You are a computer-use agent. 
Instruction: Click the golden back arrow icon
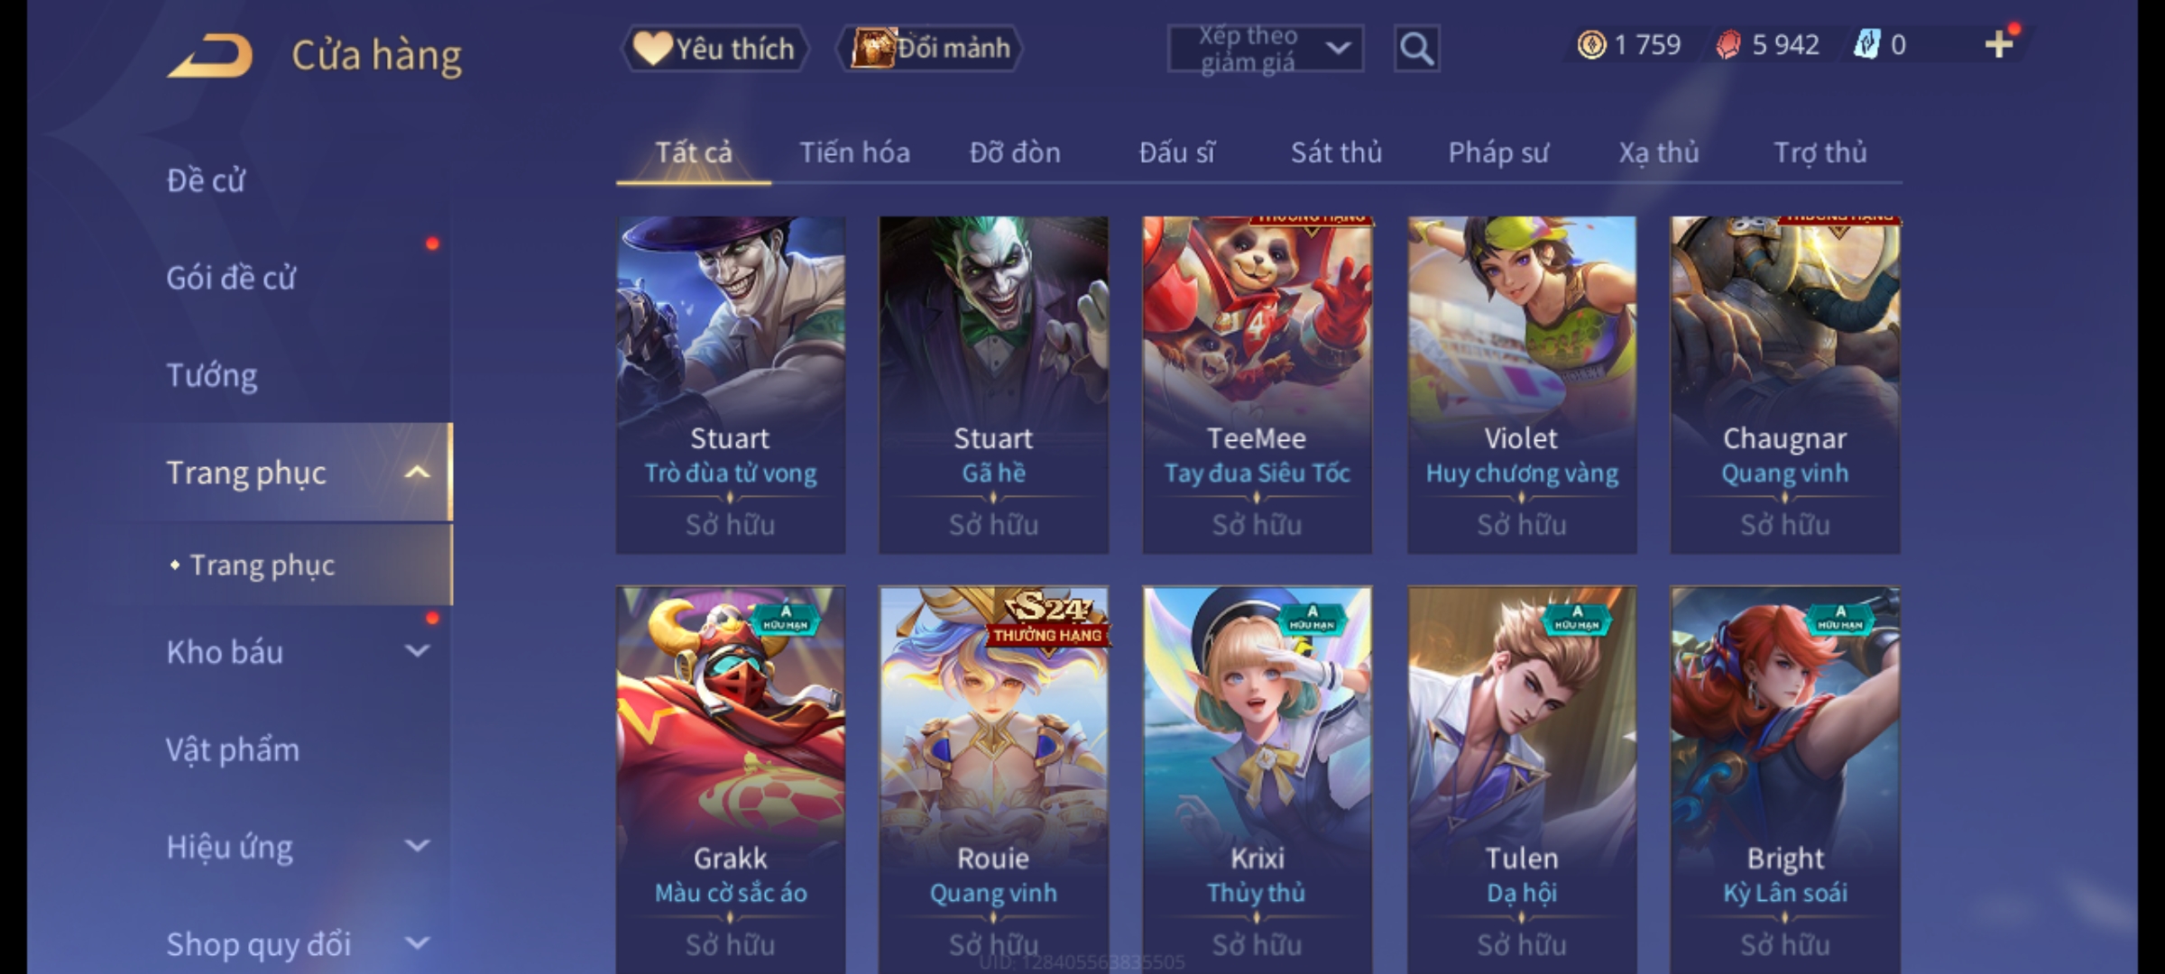tap(210, 56)
